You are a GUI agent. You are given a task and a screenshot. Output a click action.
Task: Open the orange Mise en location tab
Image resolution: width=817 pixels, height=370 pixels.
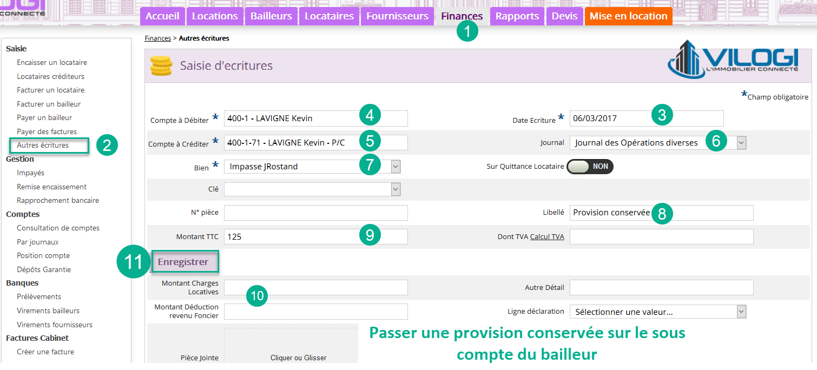628,16
